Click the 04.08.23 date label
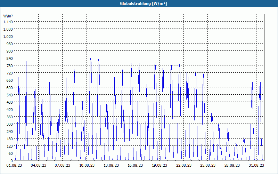The width and height of the screenshot is (278, 174). point(38,165)
